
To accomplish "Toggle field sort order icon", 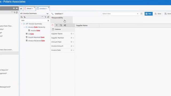I will pos(25,17).
